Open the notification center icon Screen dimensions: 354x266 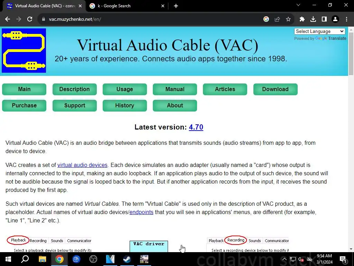(343, 259)
